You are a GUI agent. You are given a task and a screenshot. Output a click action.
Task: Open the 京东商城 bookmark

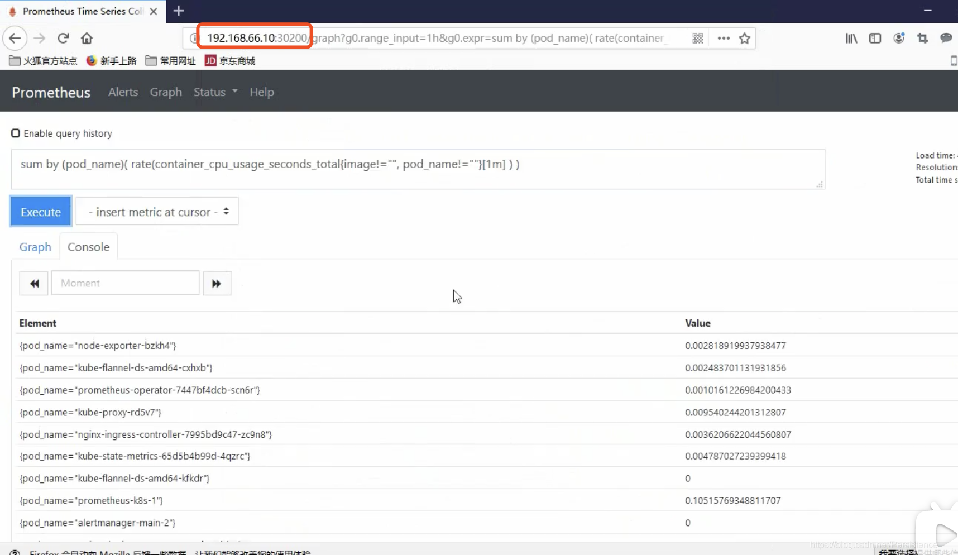[230, 61]
